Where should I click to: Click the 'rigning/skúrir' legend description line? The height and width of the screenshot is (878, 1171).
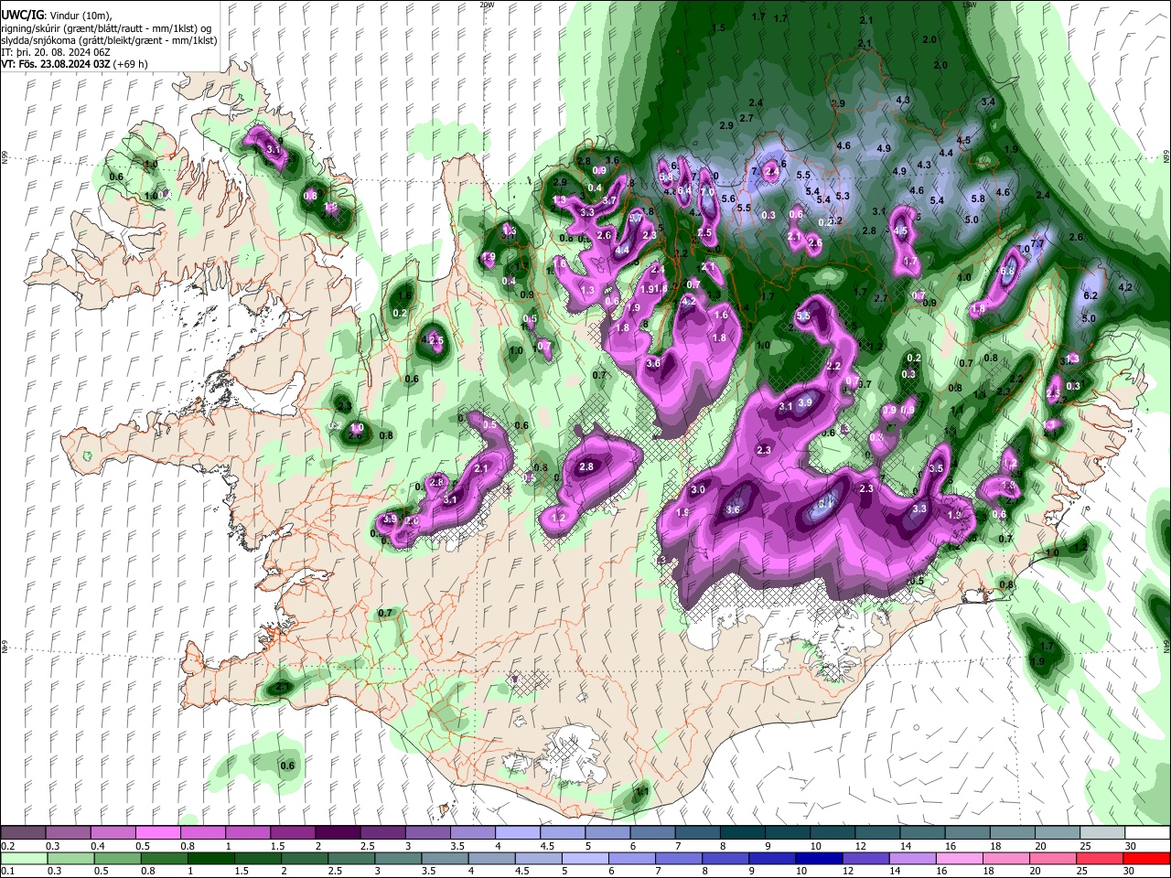pos(106,28)
